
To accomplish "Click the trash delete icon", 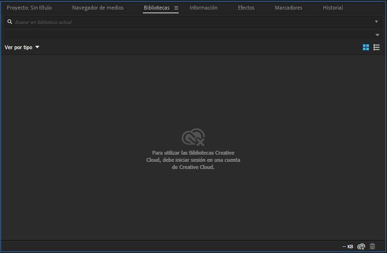I will [x=372, y=246].
